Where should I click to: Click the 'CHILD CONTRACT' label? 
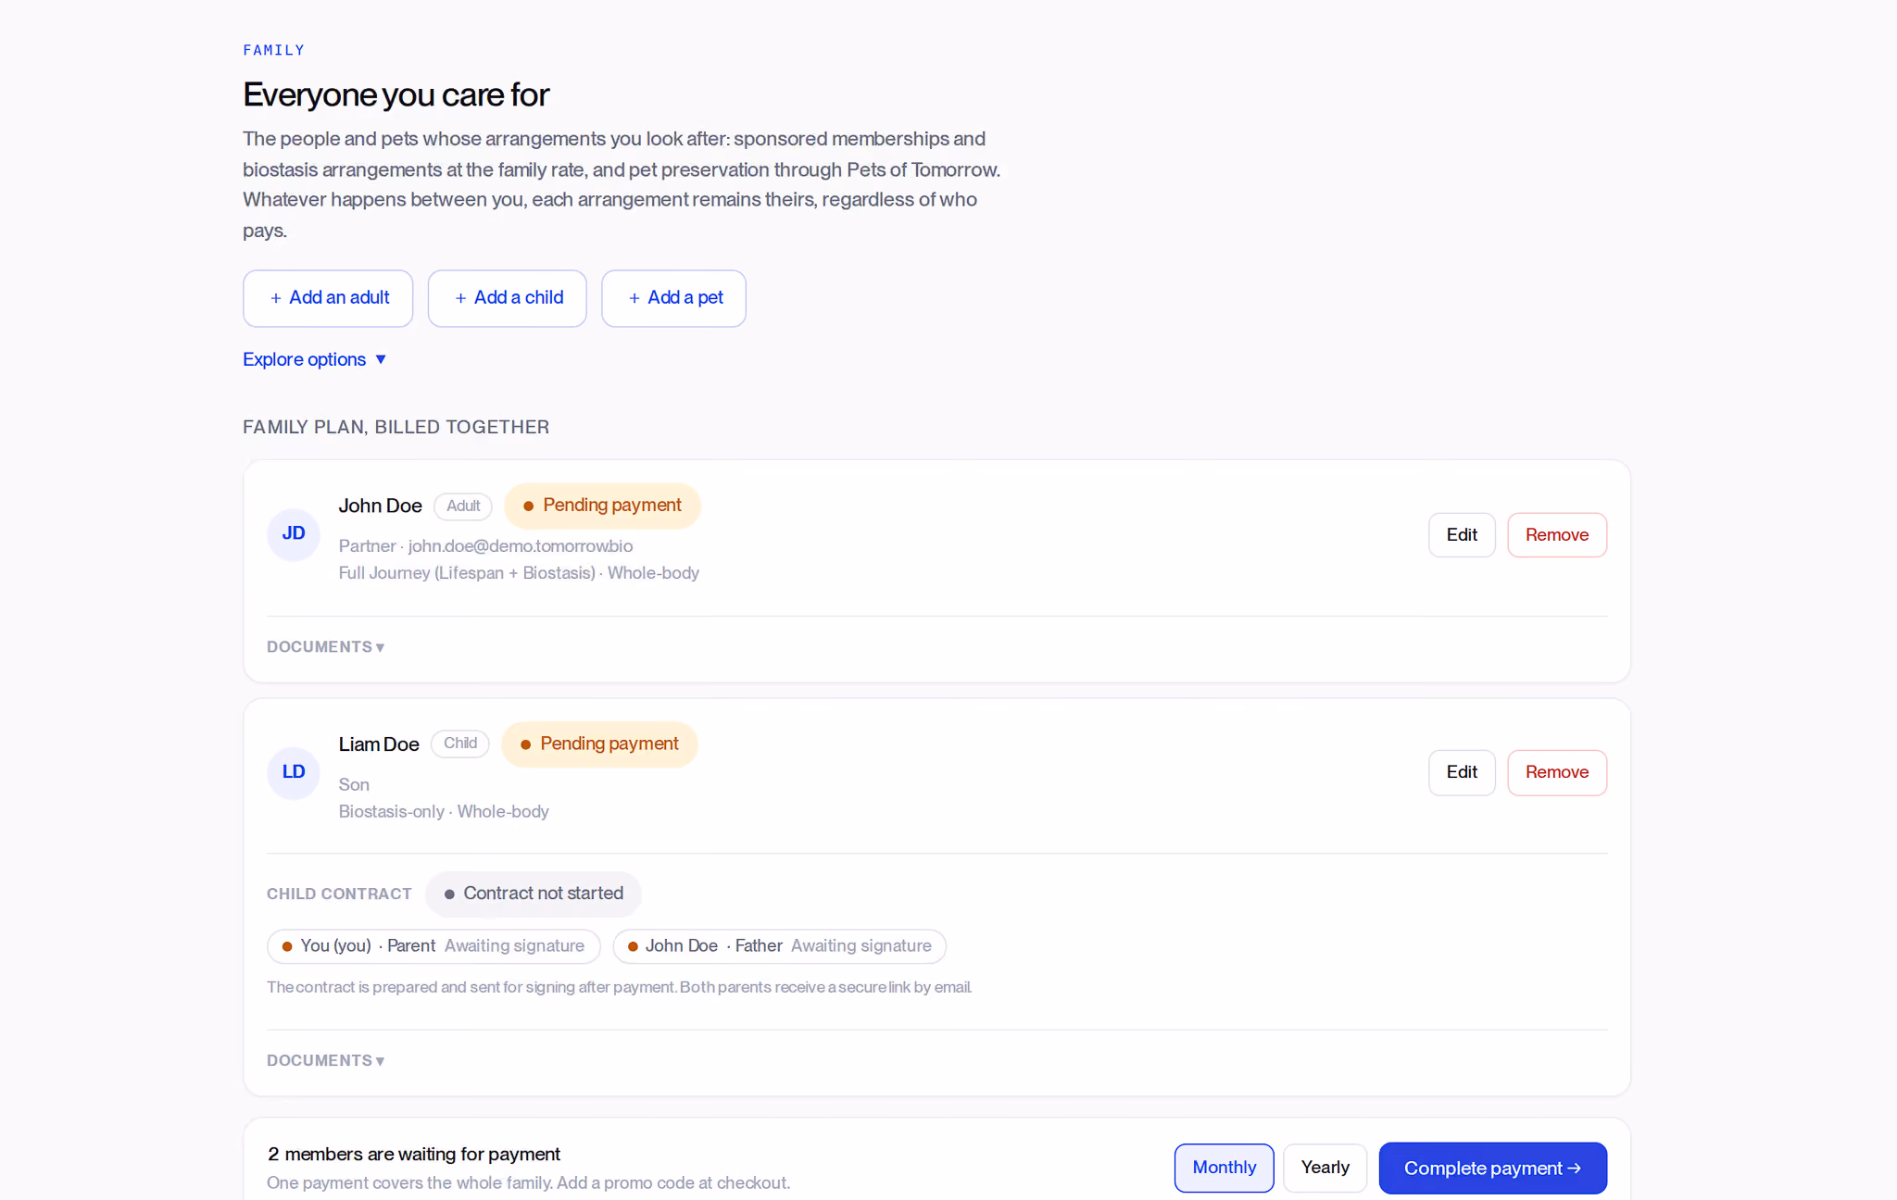tap(339, 894)
